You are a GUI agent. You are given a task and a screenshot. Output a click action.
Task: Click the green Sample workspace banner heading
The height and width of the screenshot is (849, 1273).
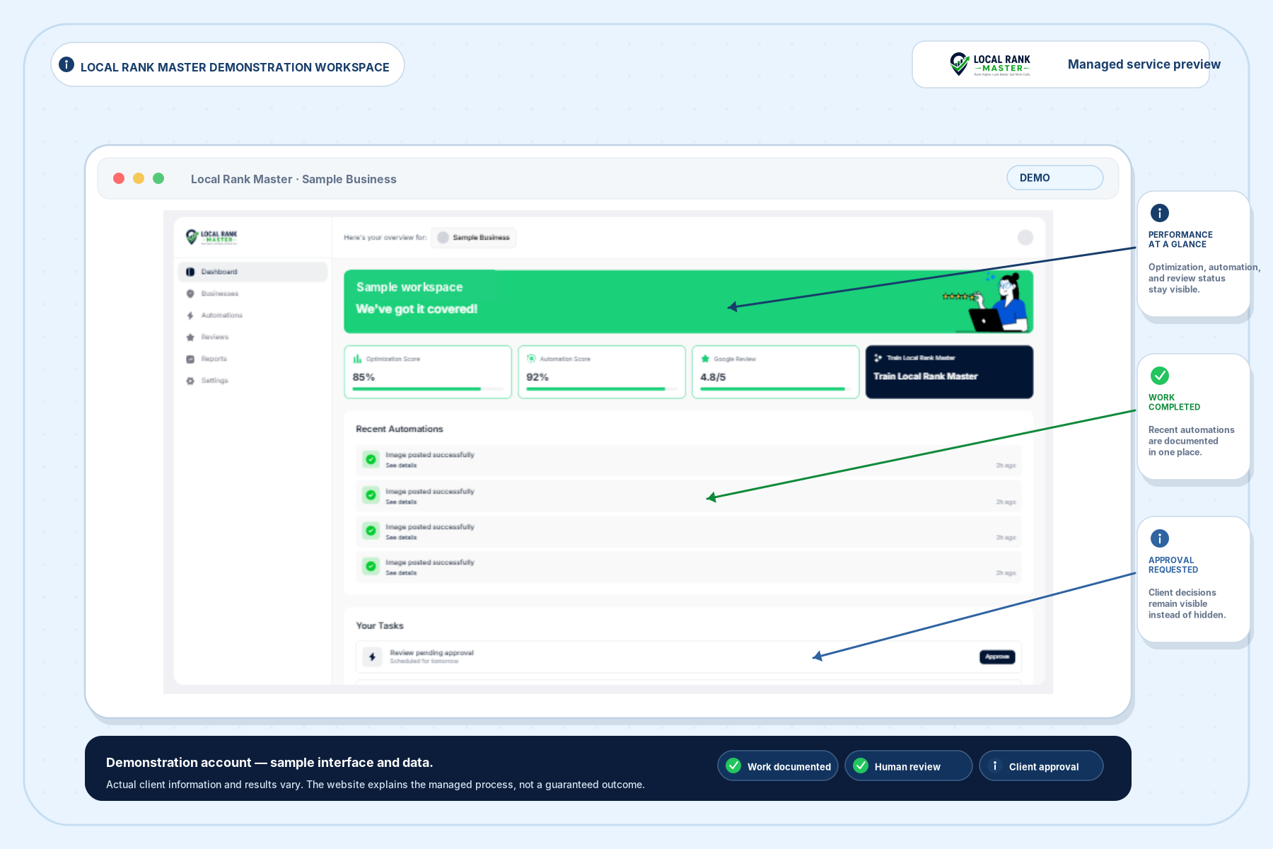click(x=409, y=287)
